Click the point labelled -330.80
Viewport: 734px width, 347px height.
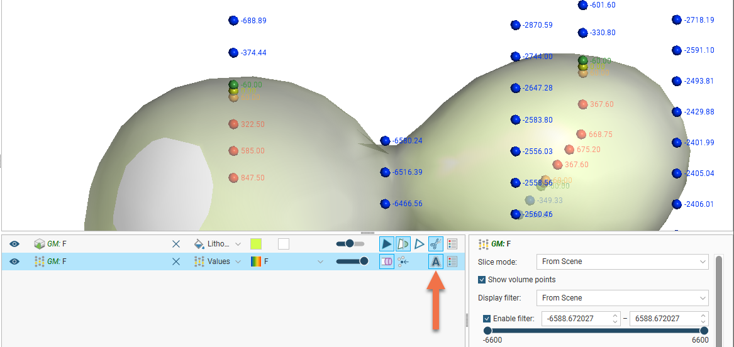583,33
